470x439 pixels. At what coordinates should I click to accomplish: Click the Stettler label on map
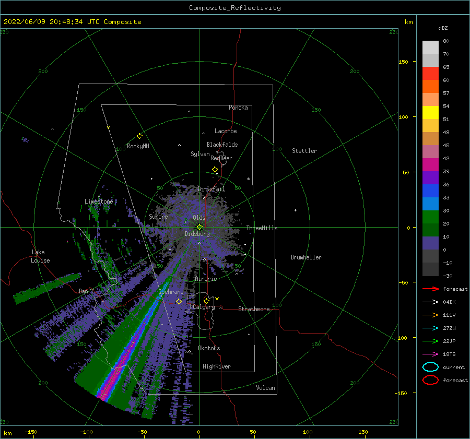(x=304, y=151)
